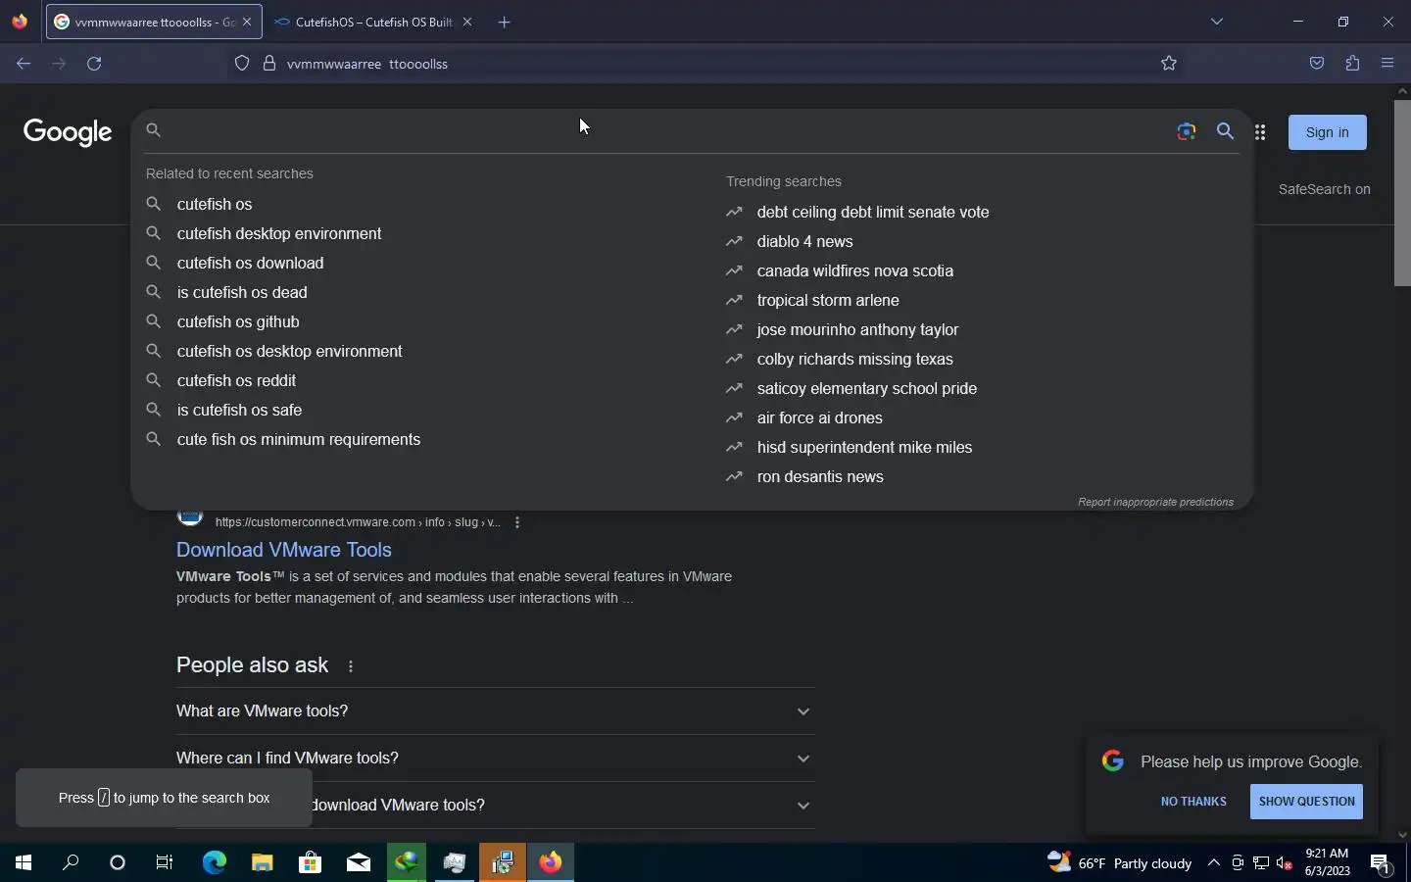This screenshot has height=882, width=1411.
Task: Go back to previous page
Action: click(x=24, y=64)
